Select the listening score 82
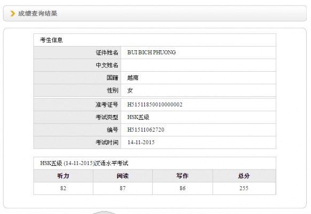 point(63,188)
